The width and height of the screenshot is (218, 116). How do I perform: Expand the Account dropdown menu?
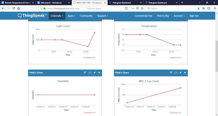click(179, 16)
